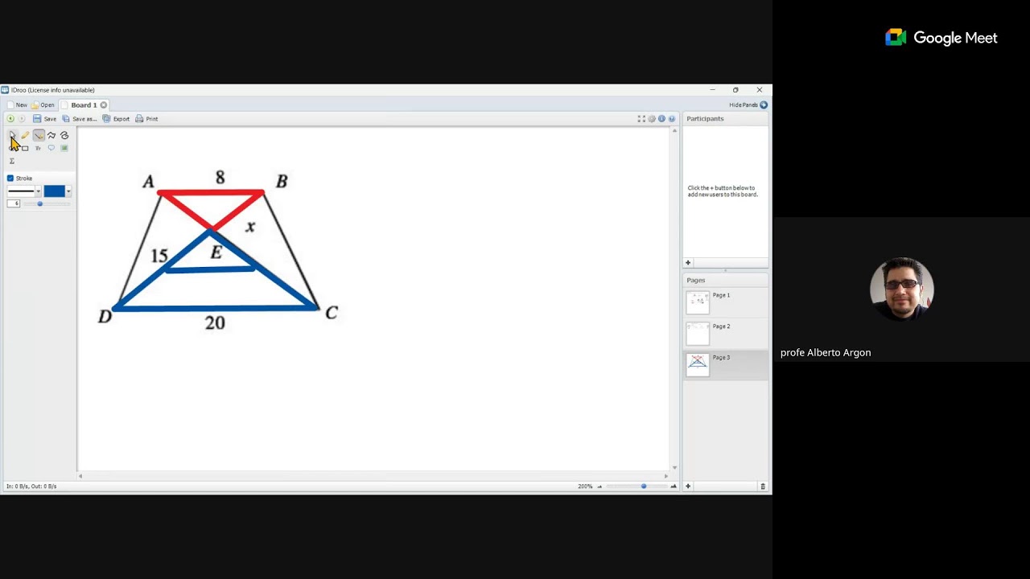Select the insert image tool

pyautogui.click(x=64, y=148)
